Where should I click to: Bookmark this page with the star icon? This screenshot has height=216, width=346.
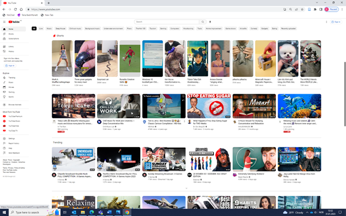click(x=302, y=9)
